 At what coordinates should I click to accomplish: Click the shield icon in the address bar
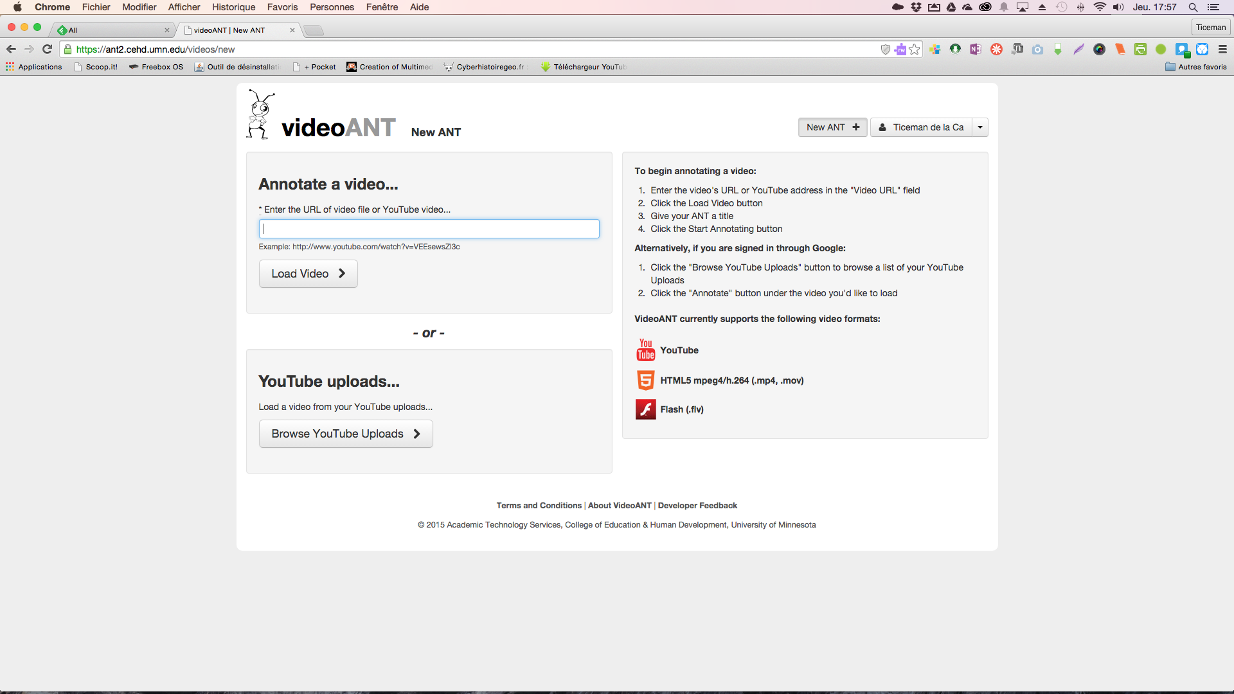pyautogui.click(x=885, y=49)
